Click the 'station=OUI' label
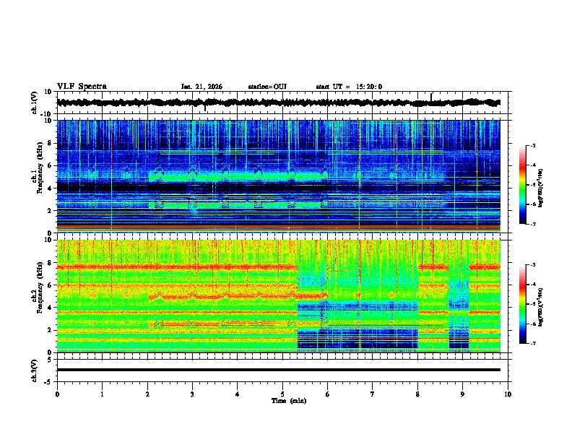Viewport: 572px width, 442px height. pos(267,87)
